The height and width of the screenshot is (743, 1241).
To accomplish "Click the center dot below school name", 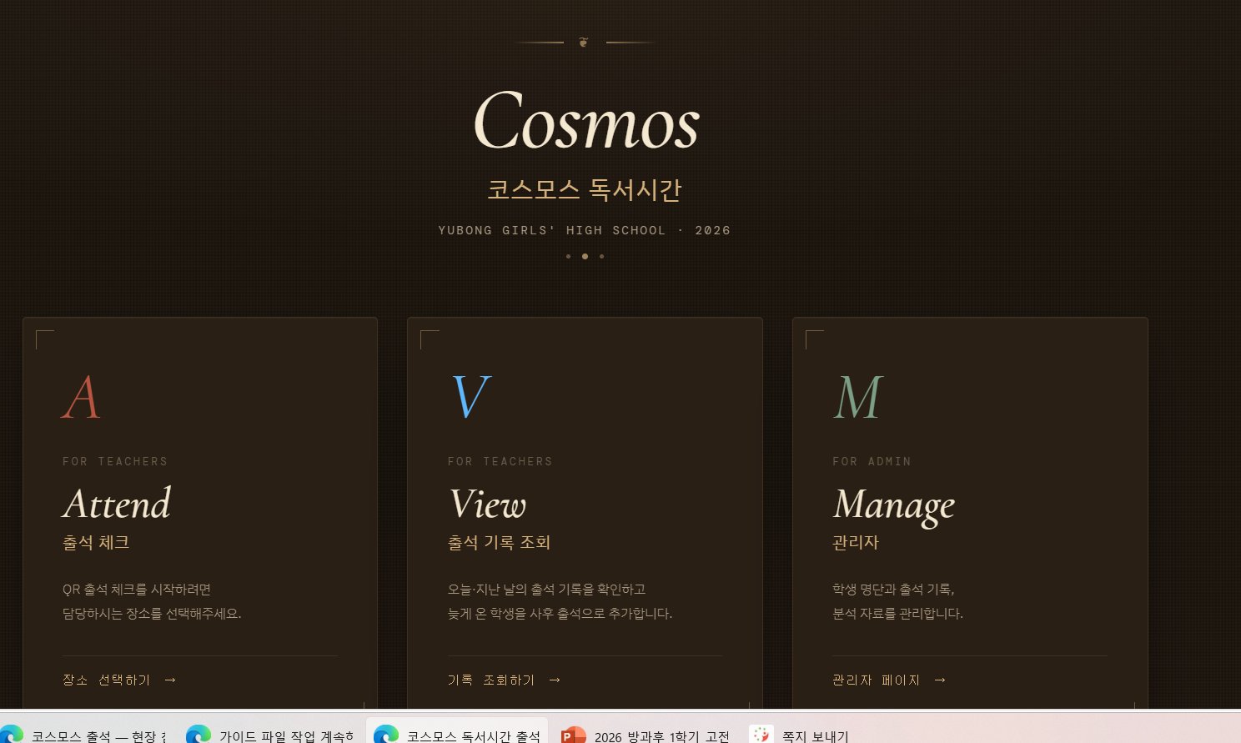I will tap(585, 257).
